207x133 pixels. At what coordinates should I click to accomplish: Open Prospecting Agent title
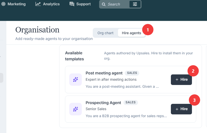tap(103, 103)
